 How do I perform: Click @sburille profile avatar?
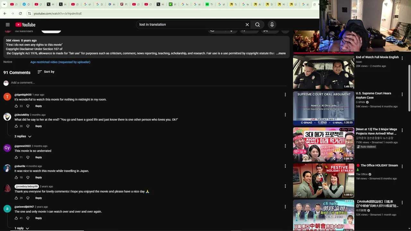7,168
